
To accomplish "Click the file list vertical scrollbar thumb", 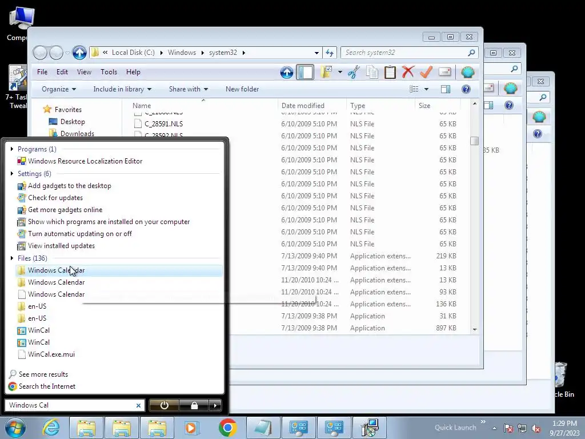I will tap(475, 141).
